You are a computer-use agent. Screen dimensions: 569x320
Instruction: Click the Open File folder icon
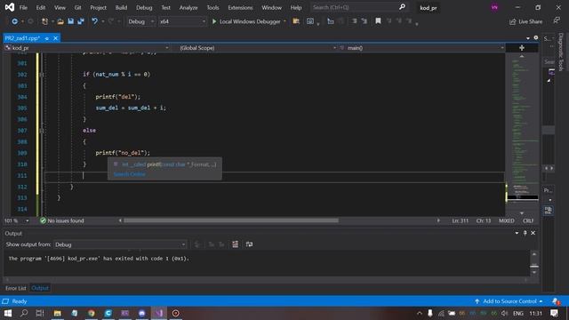point(60,21)
